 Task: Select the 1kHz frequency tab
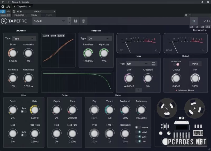click(53, 36)
